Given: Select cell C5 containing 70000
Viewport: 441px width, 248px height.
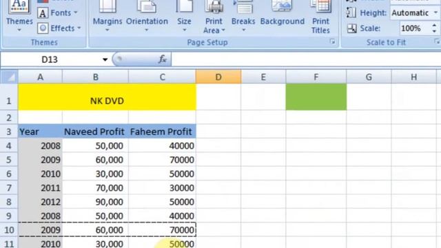Looking at the screenshot, I should click(x=163, y=159).
